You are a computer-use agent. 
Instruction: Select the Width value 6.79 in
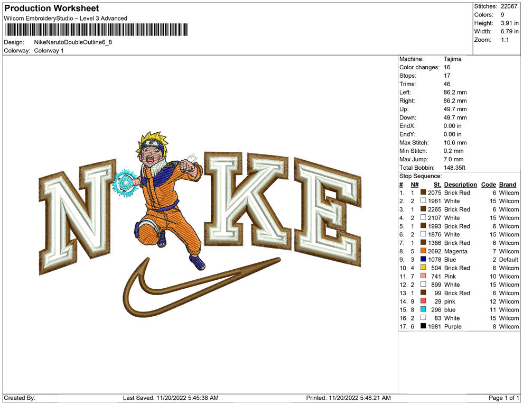pyautogui.click(x=510, y=31)
